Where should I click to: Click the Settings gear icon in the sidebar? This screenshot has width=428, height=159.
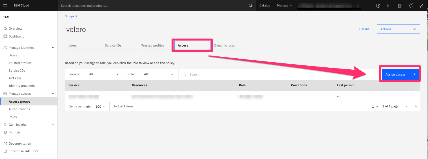pyautogui.click(x=5, y=132)
